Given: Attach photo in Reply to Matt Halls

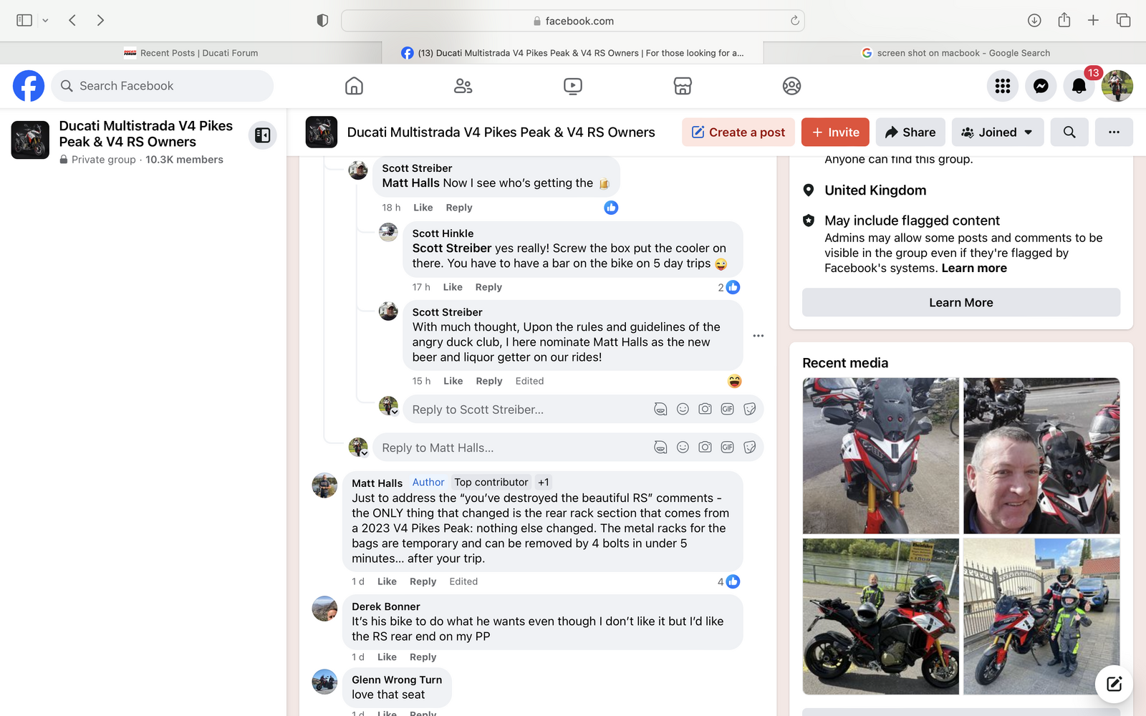Looking at the screenshot, I should pyautogui.click(x=706, y=447).
